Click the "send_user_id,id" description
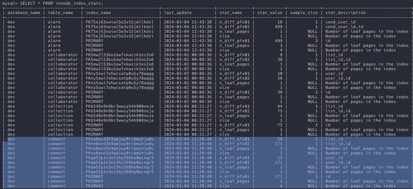 tap(344, 27)
